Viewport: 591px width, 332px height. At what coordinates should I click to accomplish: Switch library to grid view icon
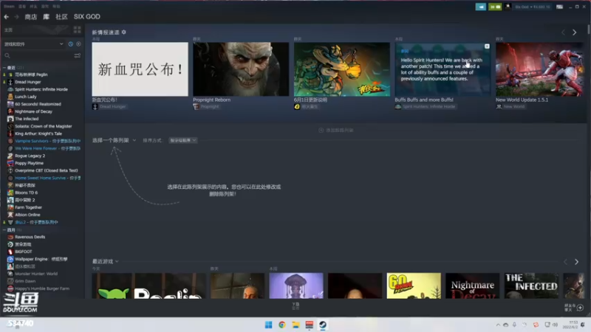pyautogui.click(x=78, y=30)
